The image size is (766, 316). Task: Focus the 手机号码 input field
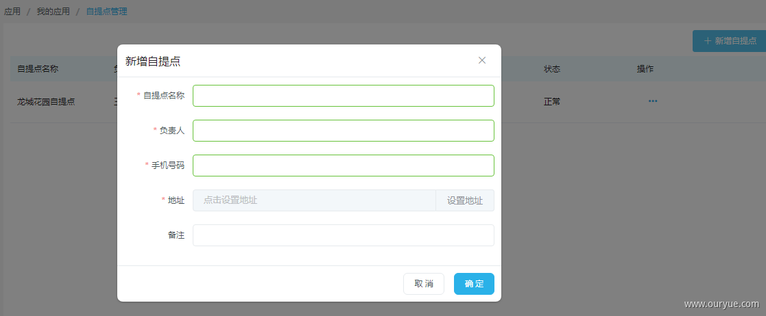coord(344,166)
